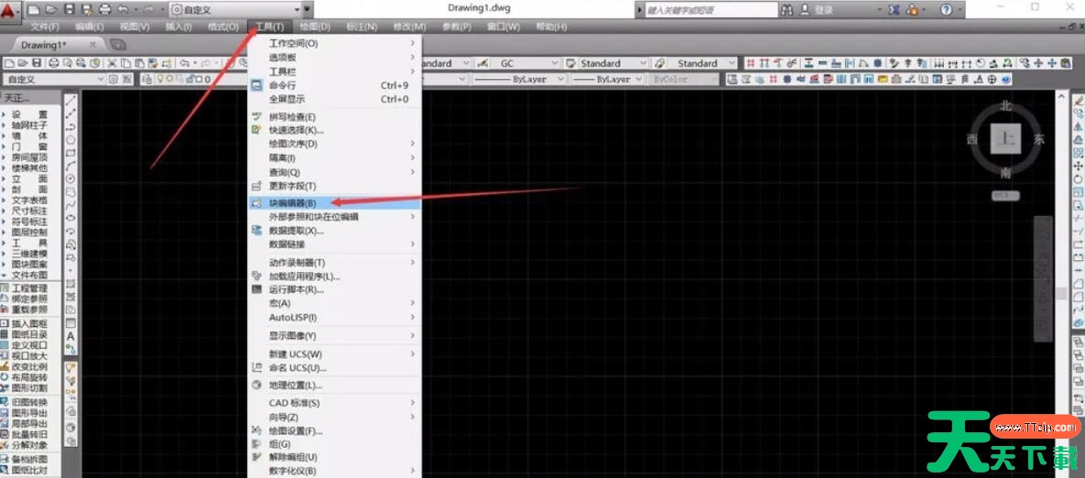Click the workspace settings gear icon
Image resolution: width=1085 pixels, height=478 pixels.
point(114,80)
